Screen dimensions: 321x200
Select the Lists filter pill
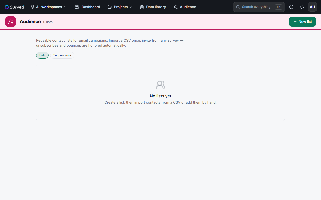[42, 55]
